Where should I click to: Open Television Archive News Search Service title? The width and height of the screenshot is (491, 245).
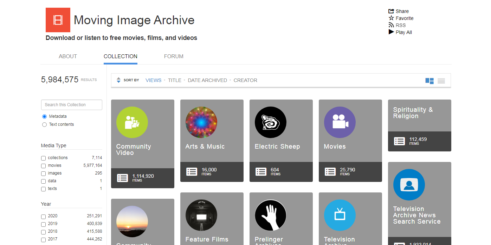(x=417, y=215)
